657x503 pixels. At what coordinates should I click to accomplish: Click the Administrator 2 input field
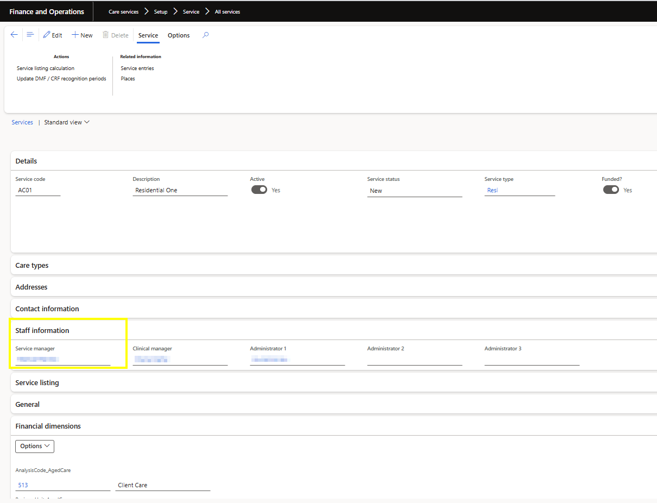(414, 360)
